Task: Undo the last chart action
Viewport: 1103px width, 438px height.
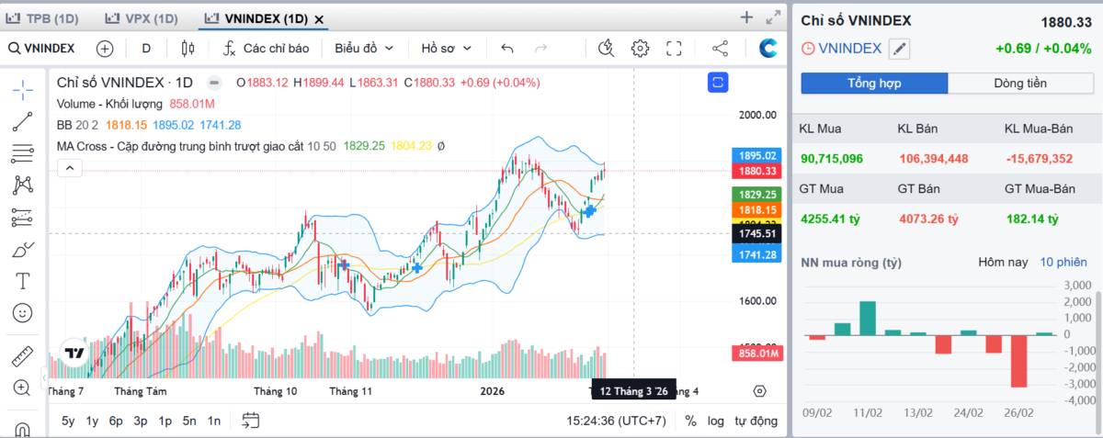Action: point(507,49)
